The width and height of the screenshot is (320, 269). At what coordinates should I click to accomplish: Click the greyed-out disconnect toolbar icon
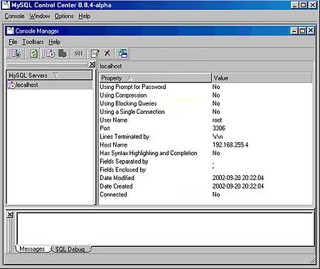click(x=63, y=53)
